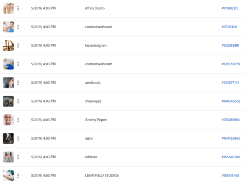Open asset link #144540502

231,101
